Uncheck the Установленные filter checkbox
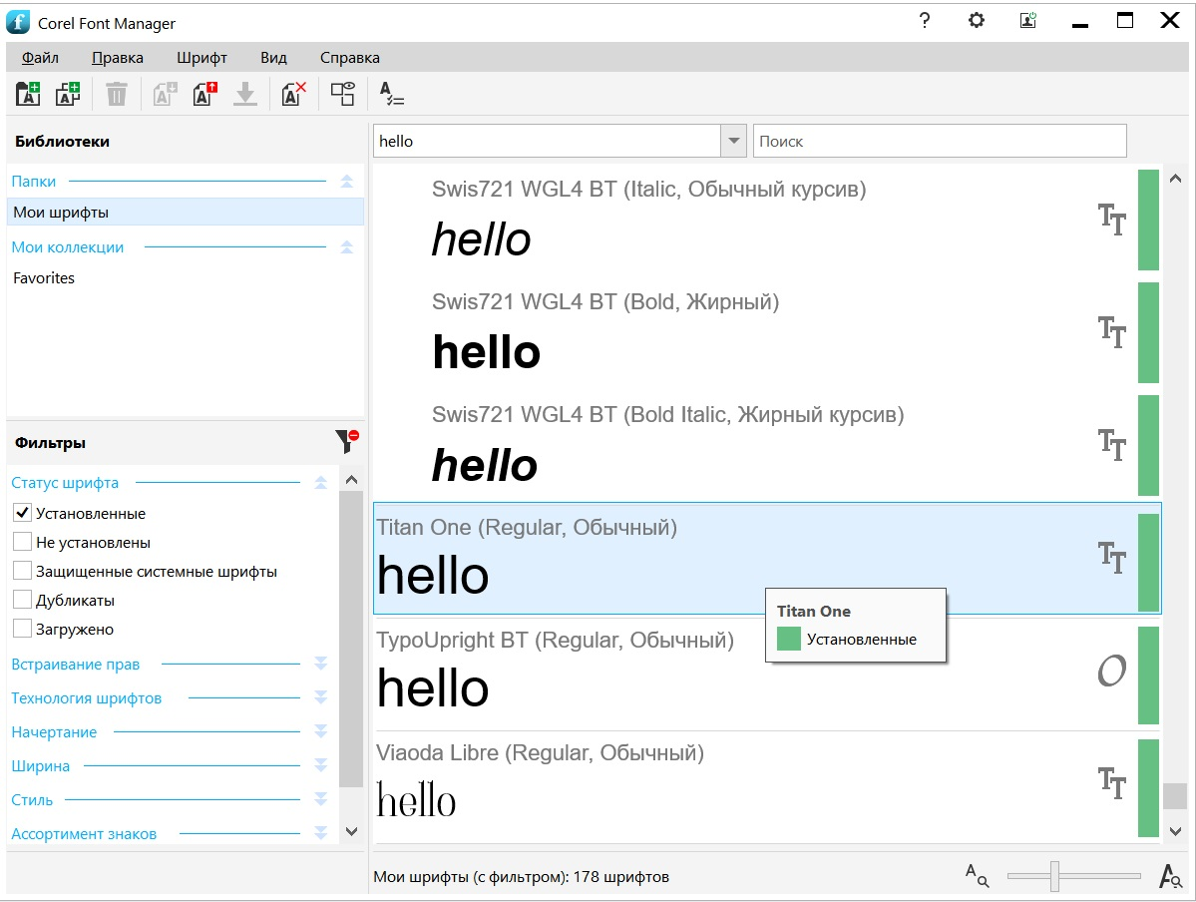The width and height of the screenshot is (1196, 902). 22,513
